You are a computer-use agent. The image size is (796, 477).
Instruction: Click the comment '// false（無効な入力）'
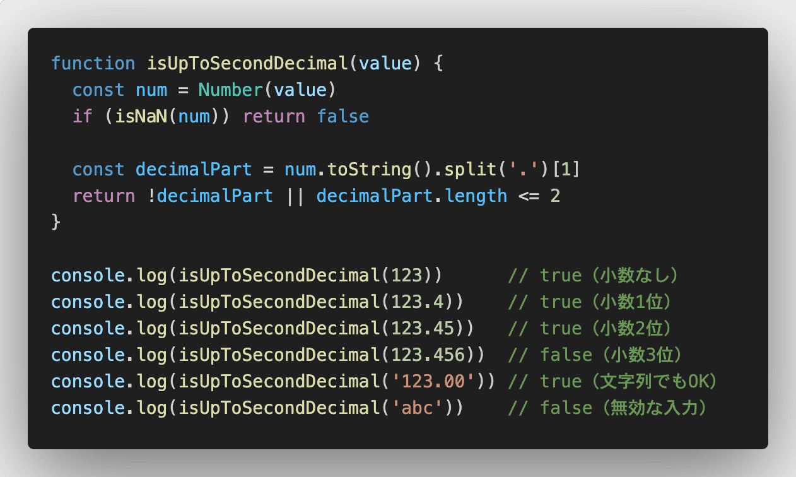click(609, 408)
